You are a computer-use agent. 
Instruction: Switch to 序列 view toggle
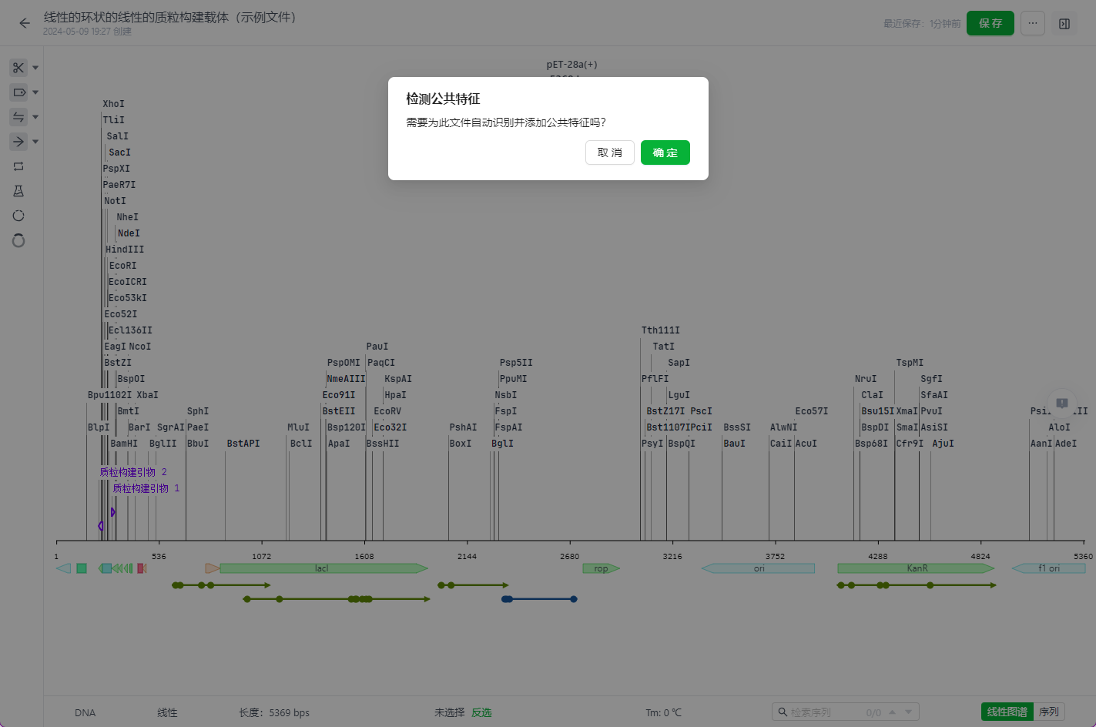click(x=1049, y=712)
